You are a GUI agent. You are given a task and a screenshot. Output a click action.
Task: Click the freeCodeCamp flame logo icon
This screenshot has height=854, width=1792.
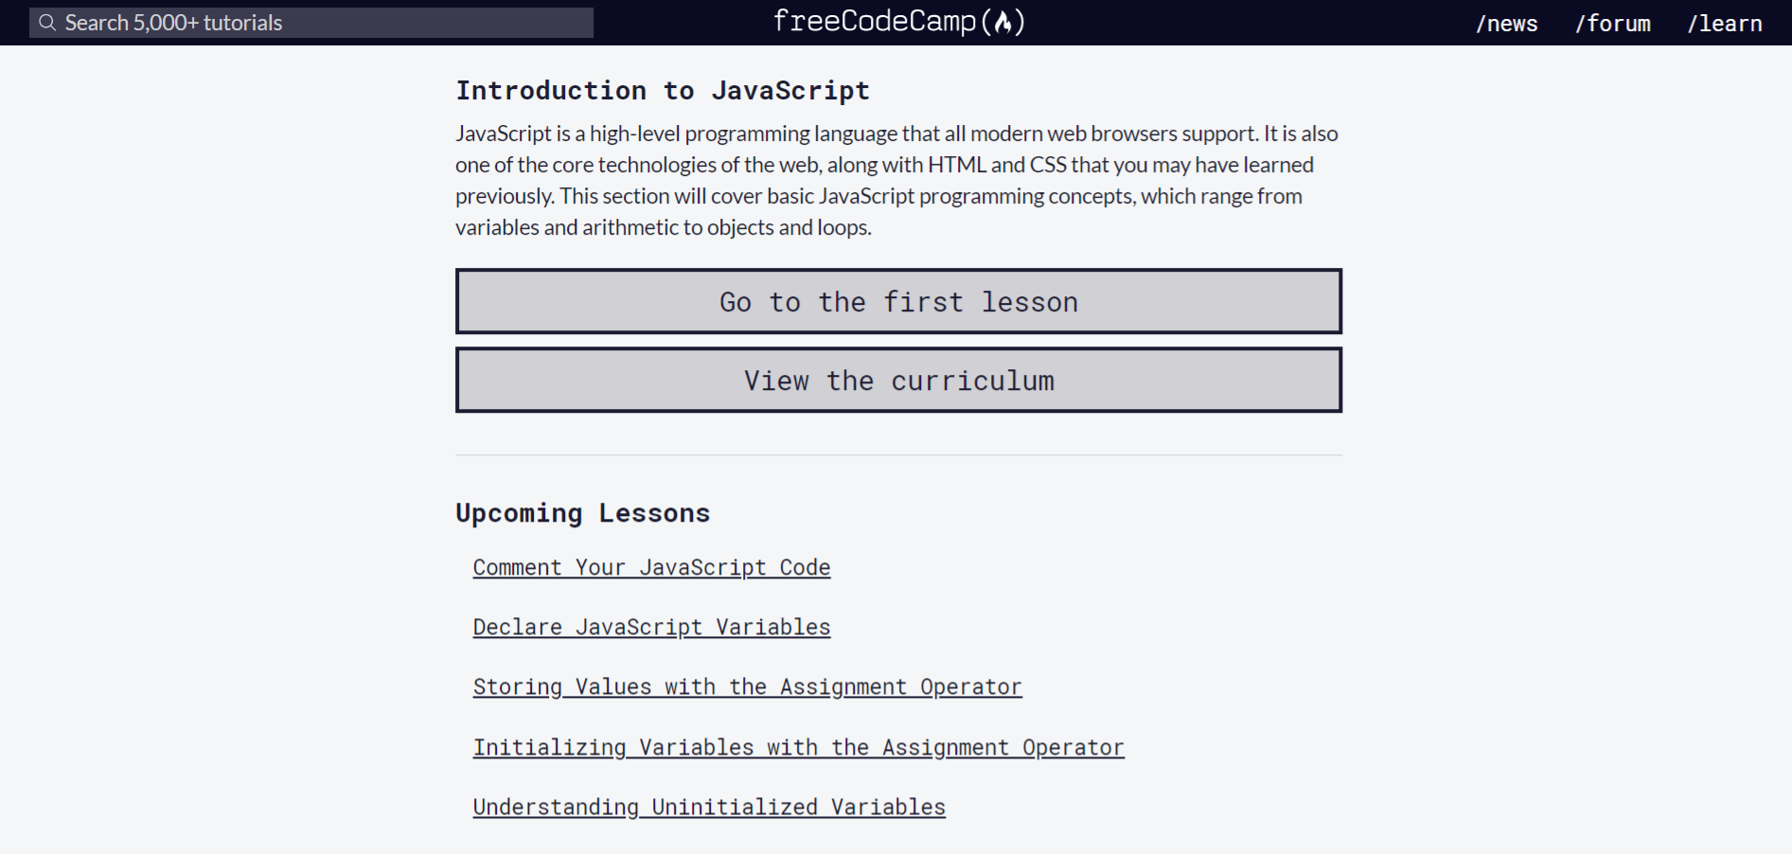click(x=1003, y=22)
